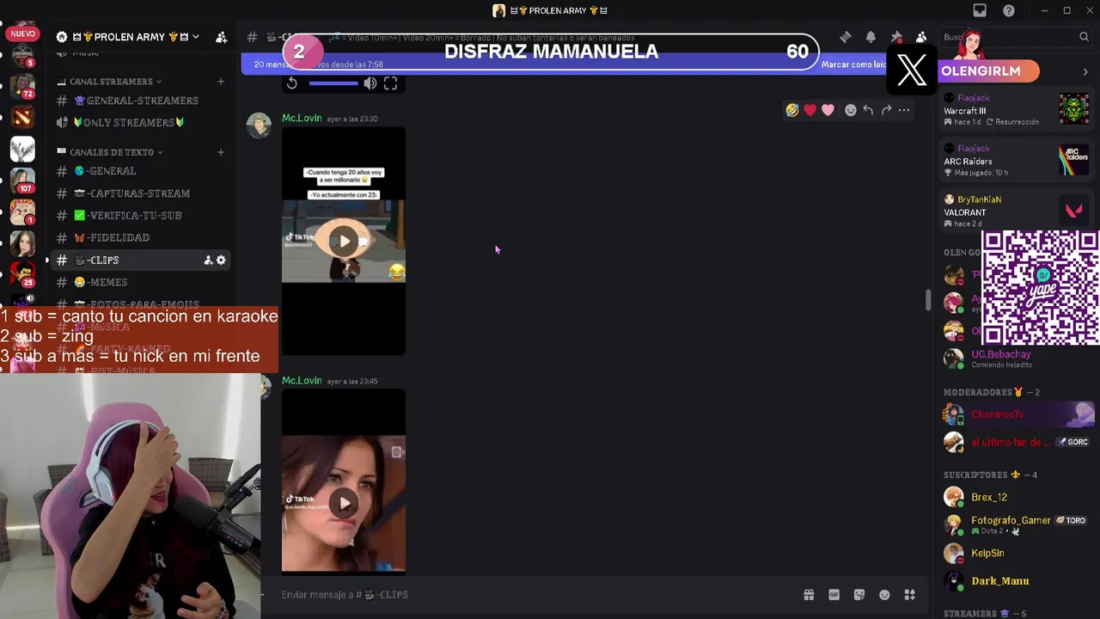Open the threads icon in channel header
1100x619 pixels.
pos(846,37)
